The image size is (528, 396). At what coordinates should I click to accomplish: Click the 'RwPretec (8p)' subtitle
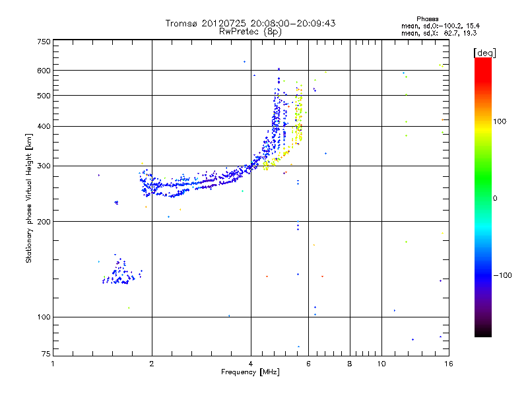coord(250,32)
